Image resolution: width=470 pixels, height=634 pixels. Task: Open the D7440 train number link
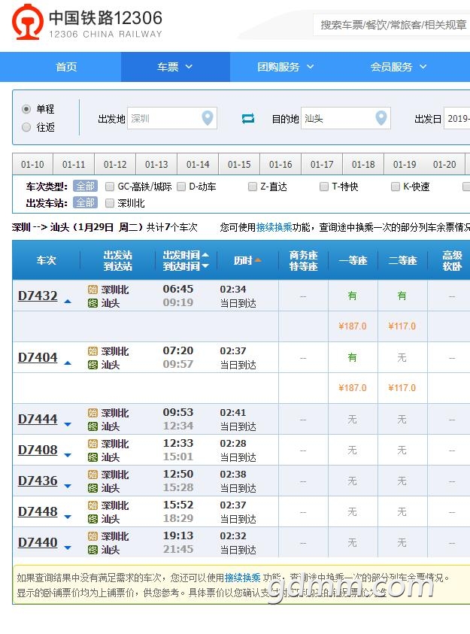(x=38, y=542)
